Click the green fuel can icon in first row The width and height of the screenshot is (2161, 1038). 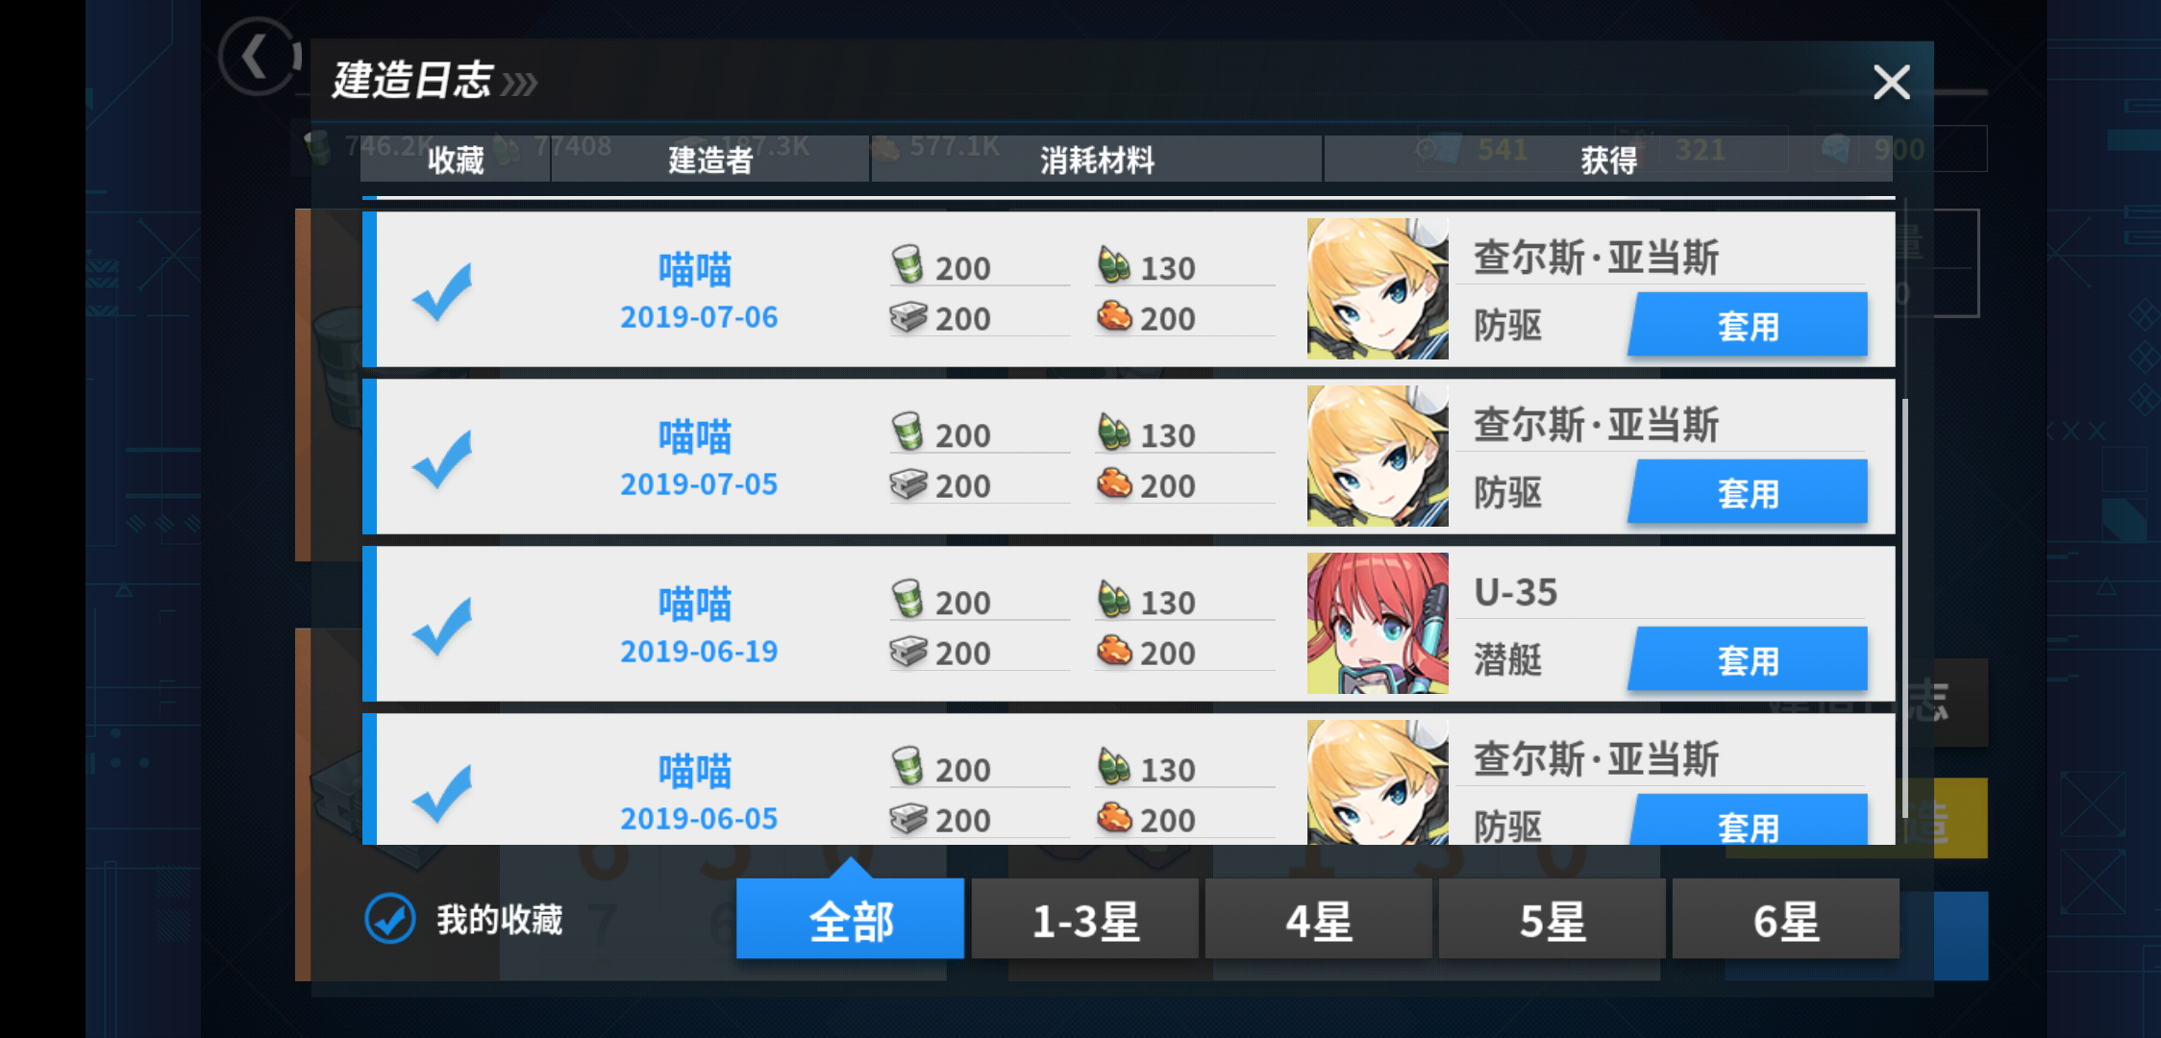click(x=907, y=264)
